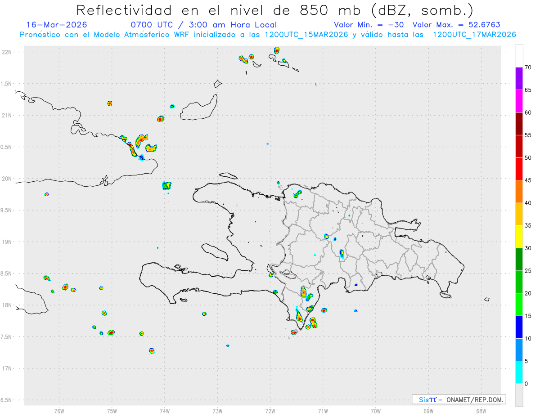Click the time '0700 UTC / 3:00 am Hora Local'
Screen dimensions: 540x417
(203, 25)
